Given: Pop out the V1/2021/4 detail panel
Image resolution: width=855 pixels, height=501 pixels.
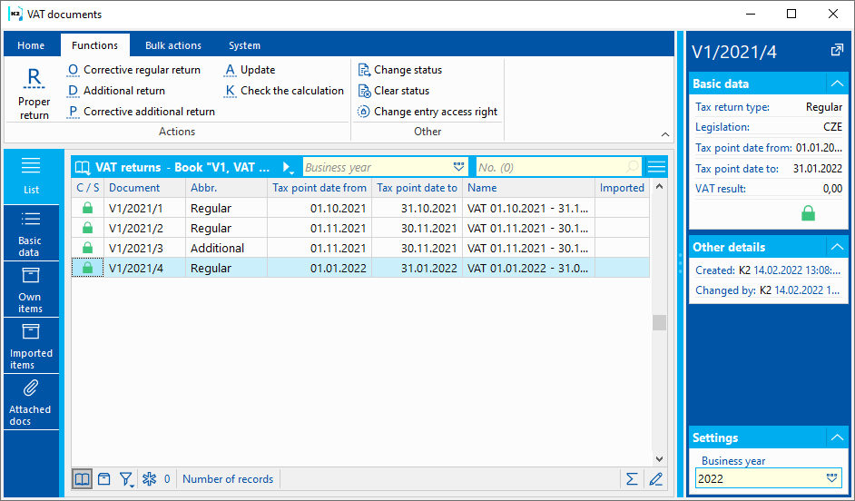Looking at the screenshot, I should tap(836, 52).
